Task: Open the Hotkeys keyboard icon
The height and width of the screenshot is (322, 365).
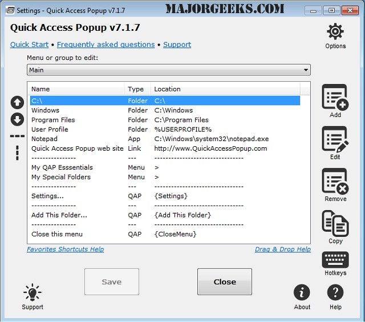Action: (335, 260)
